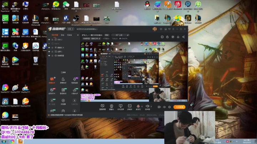Open the 360安全卫士 desktop icon
This screenshot has height=144, width=257.
click(56, 5)
